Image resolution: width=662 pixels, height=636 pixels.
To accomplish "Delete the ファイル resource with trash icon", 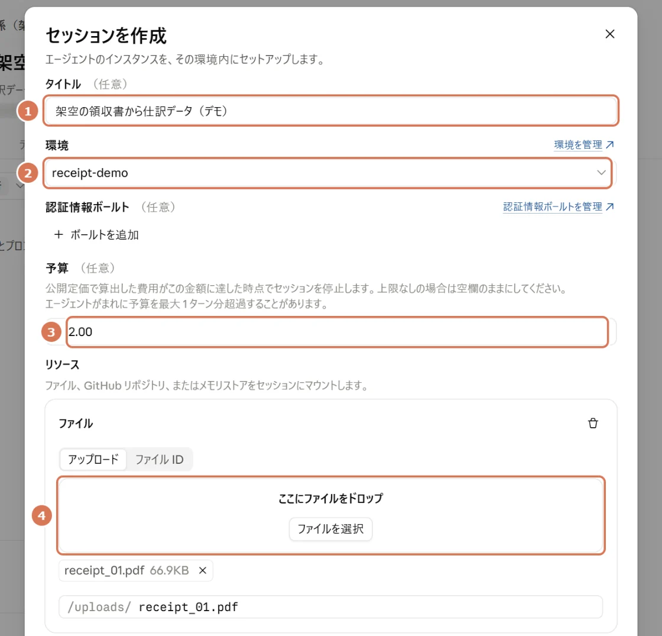I will [593, 423].
